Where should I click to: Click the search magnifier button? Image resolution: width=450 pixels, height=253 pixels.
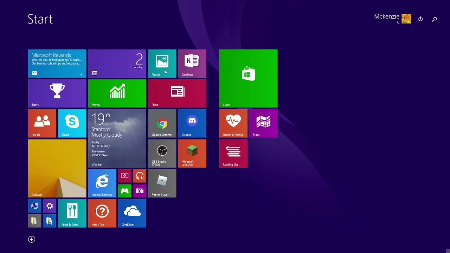click(435, 19)
